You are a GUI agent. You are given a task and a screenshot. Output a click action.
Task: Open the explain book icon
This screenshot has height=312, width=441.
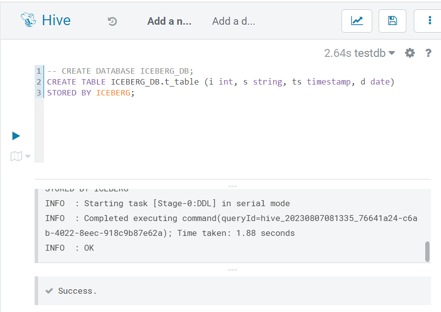pos(16,156)
